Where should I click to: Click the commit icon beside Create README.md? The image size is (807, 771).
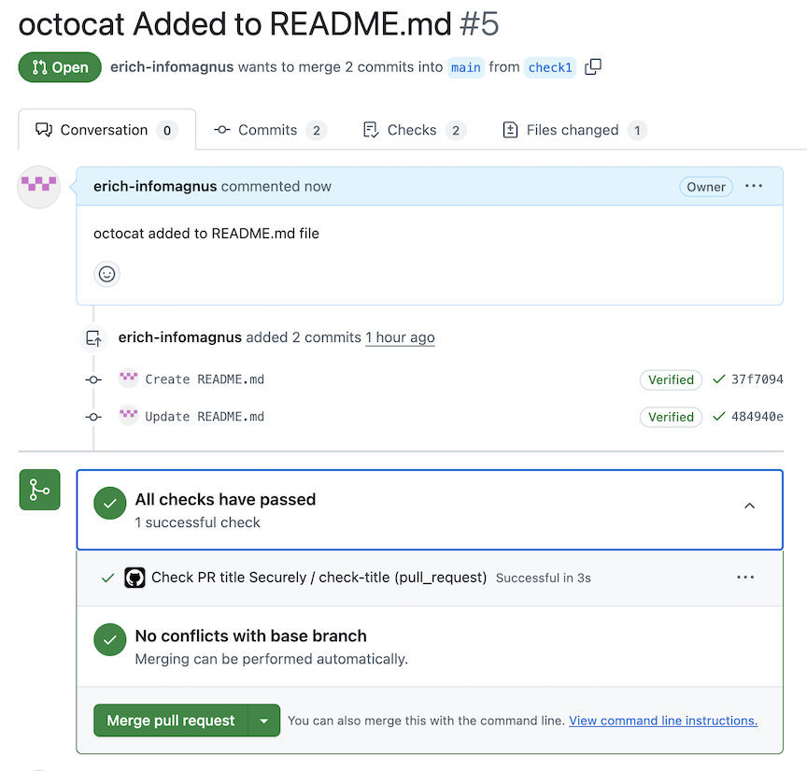pyautogui.click(x=92, y=379)
